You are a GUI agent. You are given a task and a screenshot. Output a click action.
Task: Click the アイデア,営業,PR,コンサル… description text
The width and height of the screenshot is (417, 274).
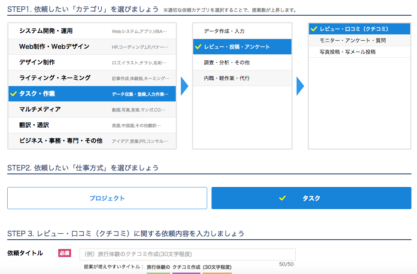click(140, 141)
